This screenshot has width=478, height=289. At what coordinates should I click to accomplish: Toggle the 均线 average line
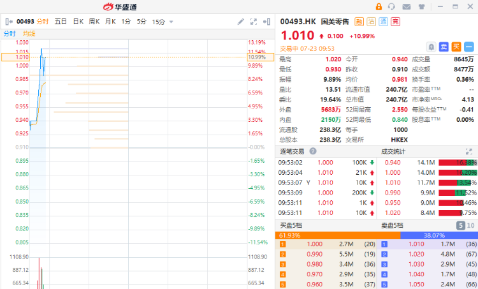29,33
